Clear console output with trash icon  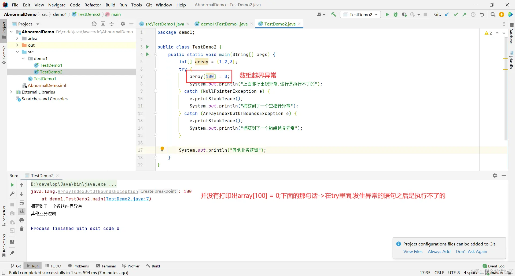coord(22,229)
